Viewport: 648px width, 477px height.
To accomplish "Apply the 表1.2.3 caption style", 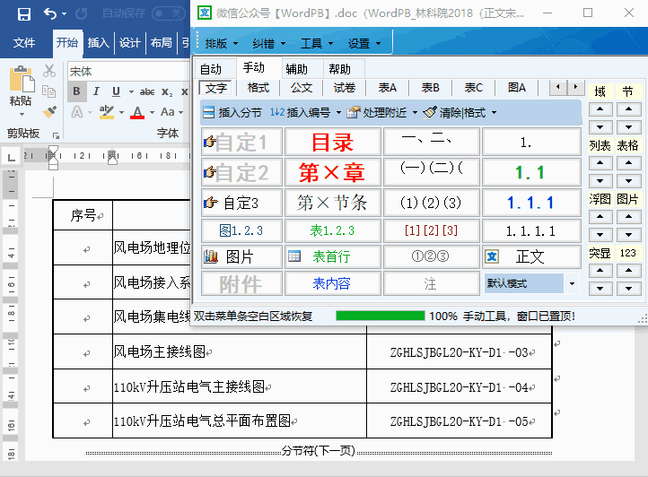I will [x=333, y=230].
